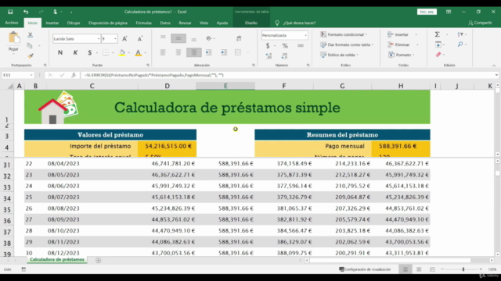Open the font size dropdown
The image size is (501, 281).
pos(115,39)
